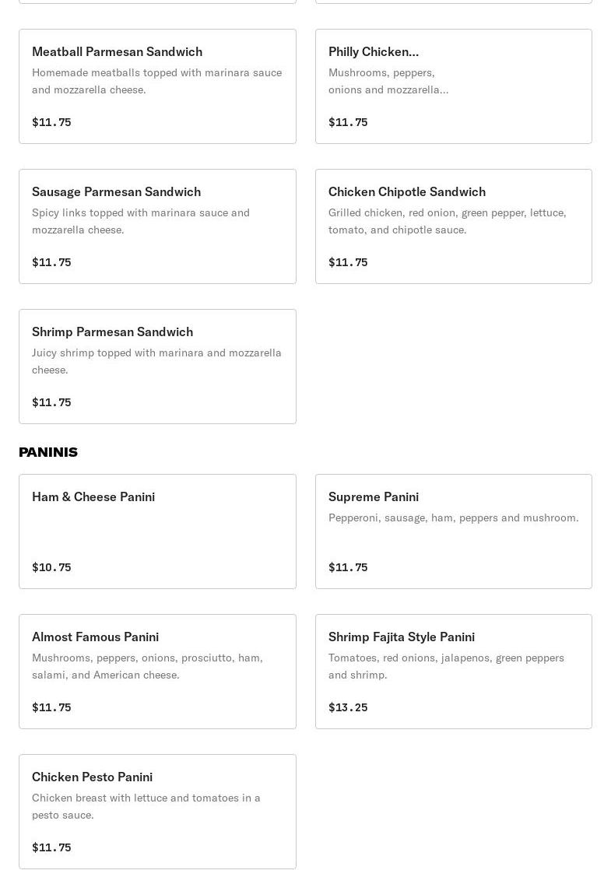Click Chicken Chipotle Sandwich description text
This screenshot has width=611, height=870.
pos(447,221)
